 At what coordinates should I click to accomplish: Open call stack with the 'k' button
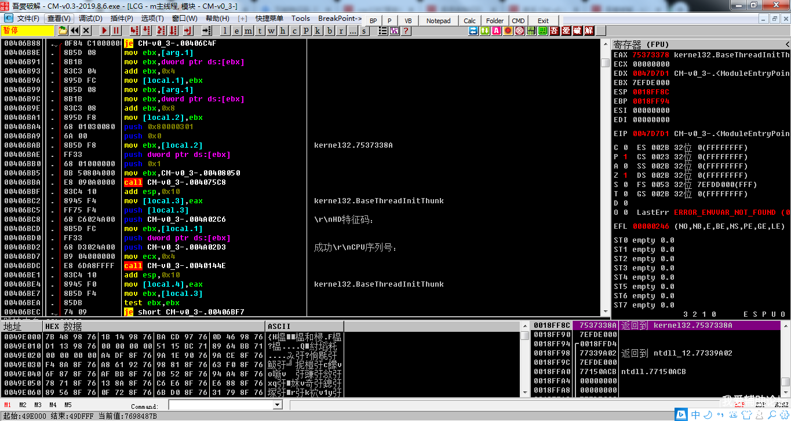(x=318, y=31)
